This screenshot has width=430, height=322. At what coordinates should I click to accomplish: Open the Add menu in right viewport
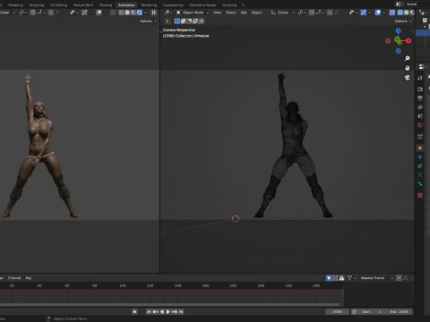click(x=244, y=13)
